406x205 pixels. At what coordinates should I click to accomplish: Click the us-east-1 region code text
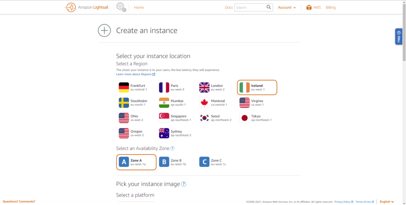pyautogui.click(x=257, y=105)
